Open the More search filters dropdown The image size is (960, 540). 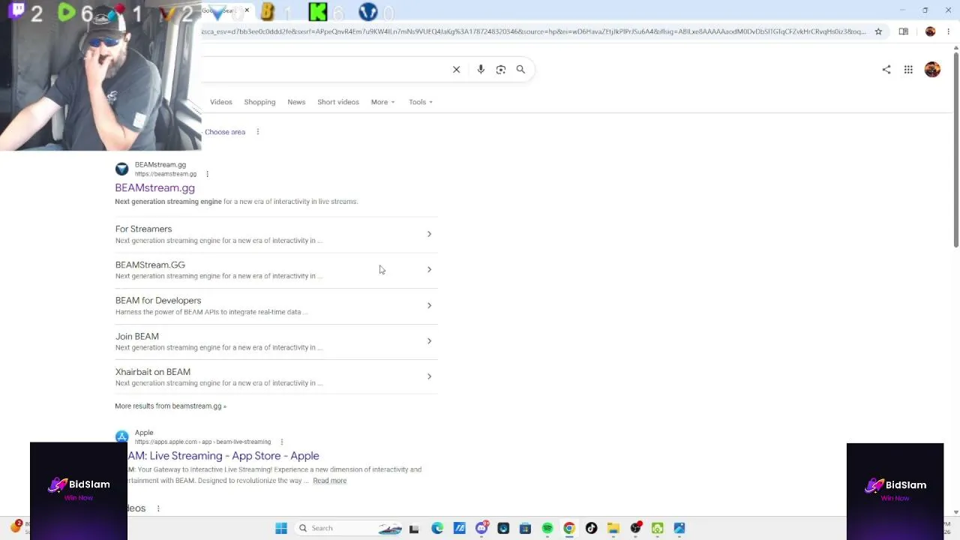coord(382,102)
